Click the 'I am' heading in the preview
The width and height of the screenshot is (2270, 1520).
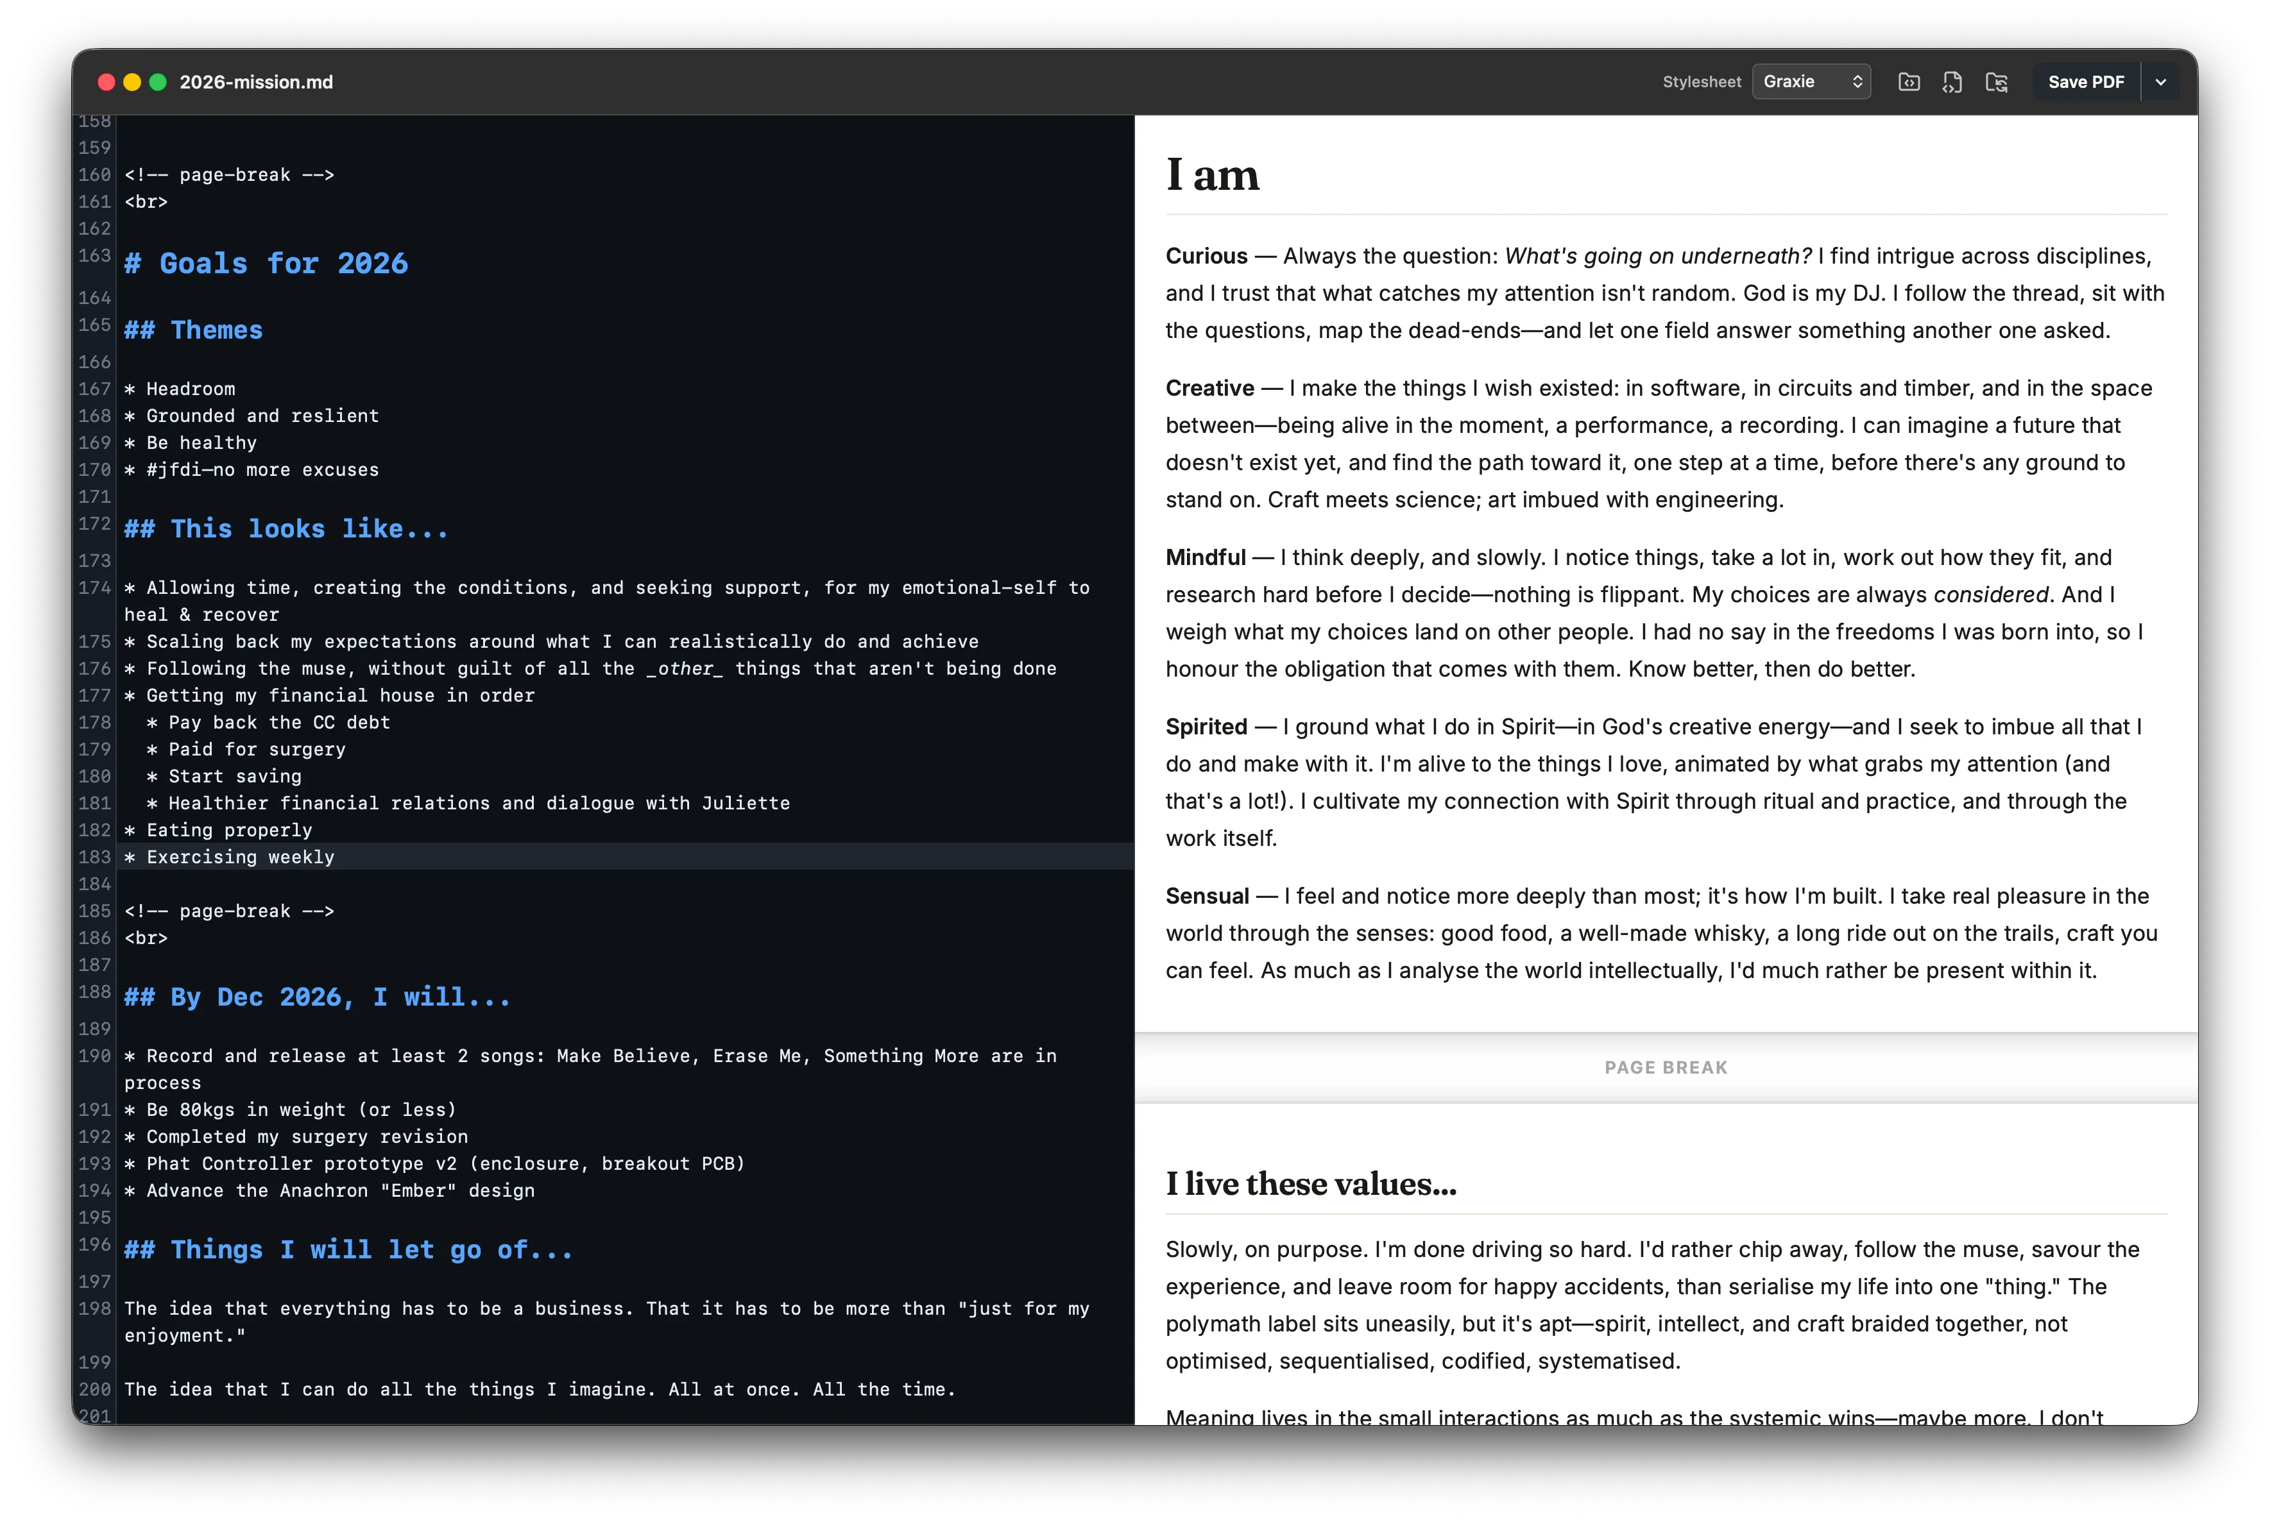[1212, 176]
